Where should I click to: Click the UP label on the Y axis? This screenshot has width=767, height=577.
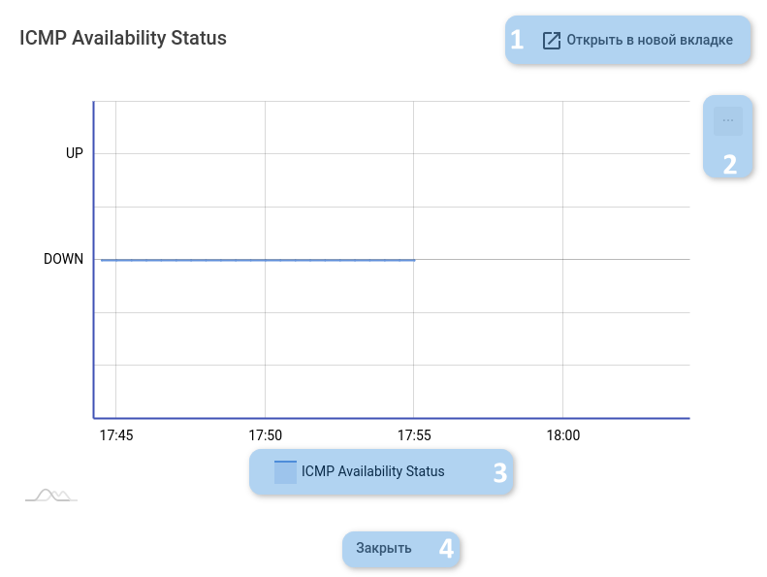(x=75, y=153)
